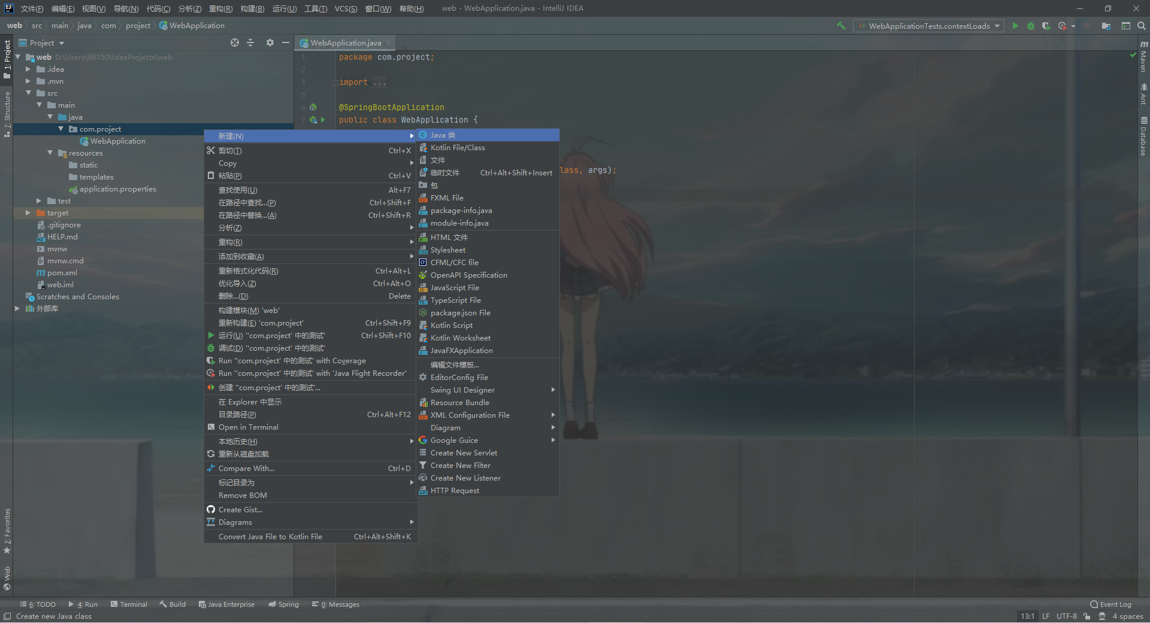Open the 6: TODO tool window
1150x623 pixels.
coord(38,604)
